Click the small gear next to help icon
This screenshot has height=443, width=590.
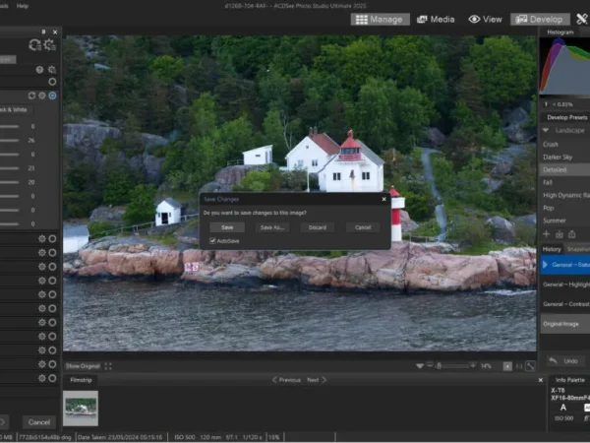(x=52, y=70)
